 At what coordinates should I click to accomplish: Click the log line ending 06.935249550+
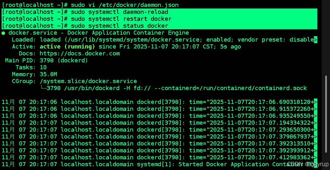pyautogui.click(x=159, y=116)
